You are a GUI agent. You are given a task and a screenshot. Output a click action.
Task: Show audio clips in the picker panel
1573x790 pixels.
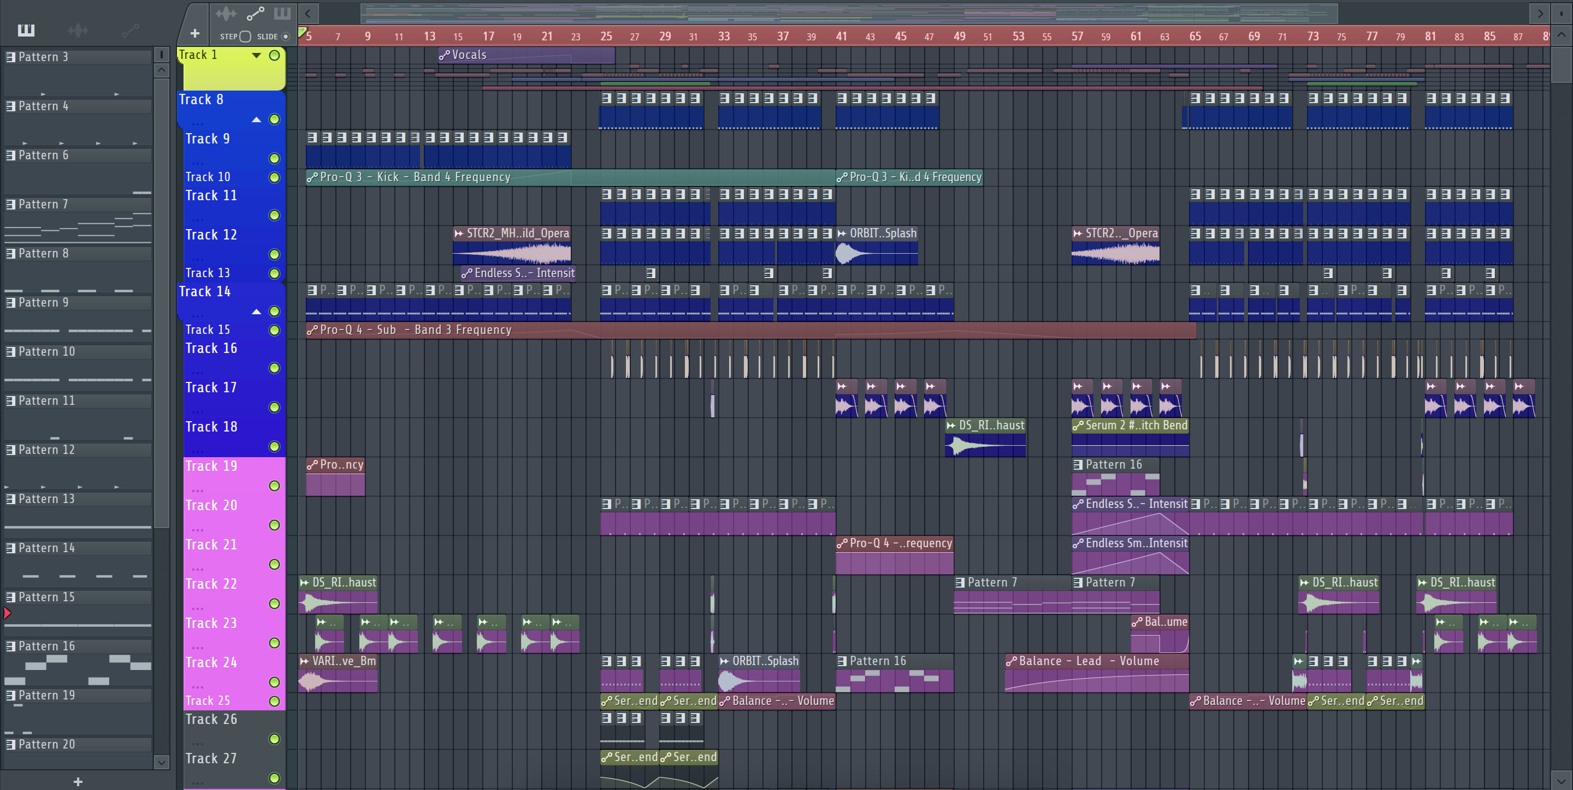coord(78,30)
